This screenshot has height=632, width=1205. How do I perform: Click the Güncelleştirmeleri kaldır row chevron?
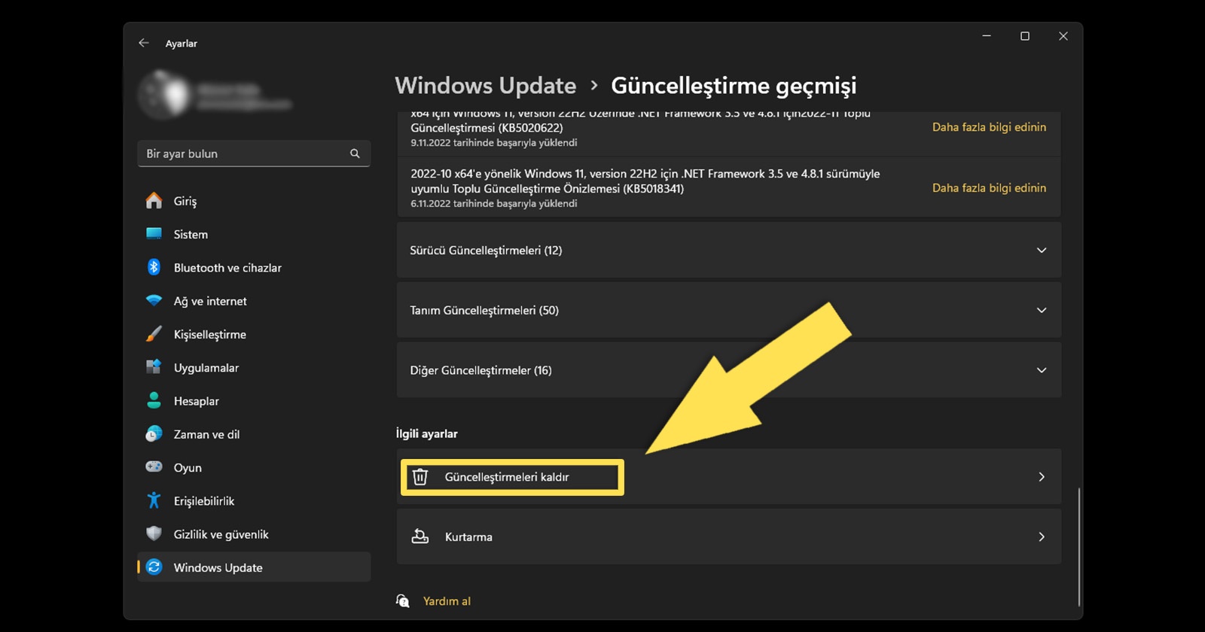tap(1042, 477)
